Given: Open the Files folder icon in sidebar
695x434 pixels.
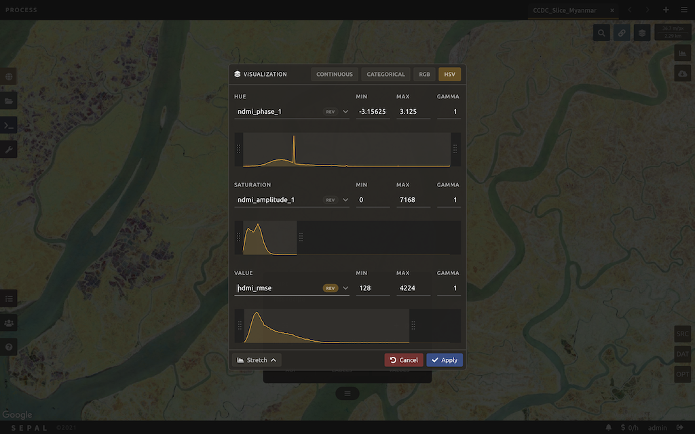Looking at the screenshot, I should click(9, 101).
